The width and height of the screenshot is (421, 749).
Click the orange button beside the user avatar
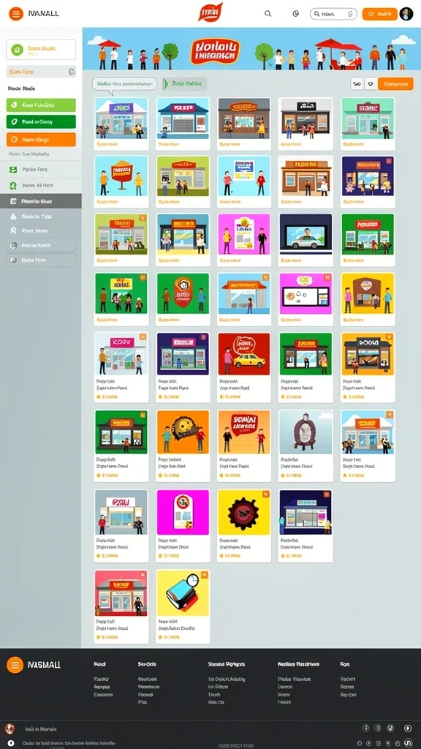click(x=379, y=14)
